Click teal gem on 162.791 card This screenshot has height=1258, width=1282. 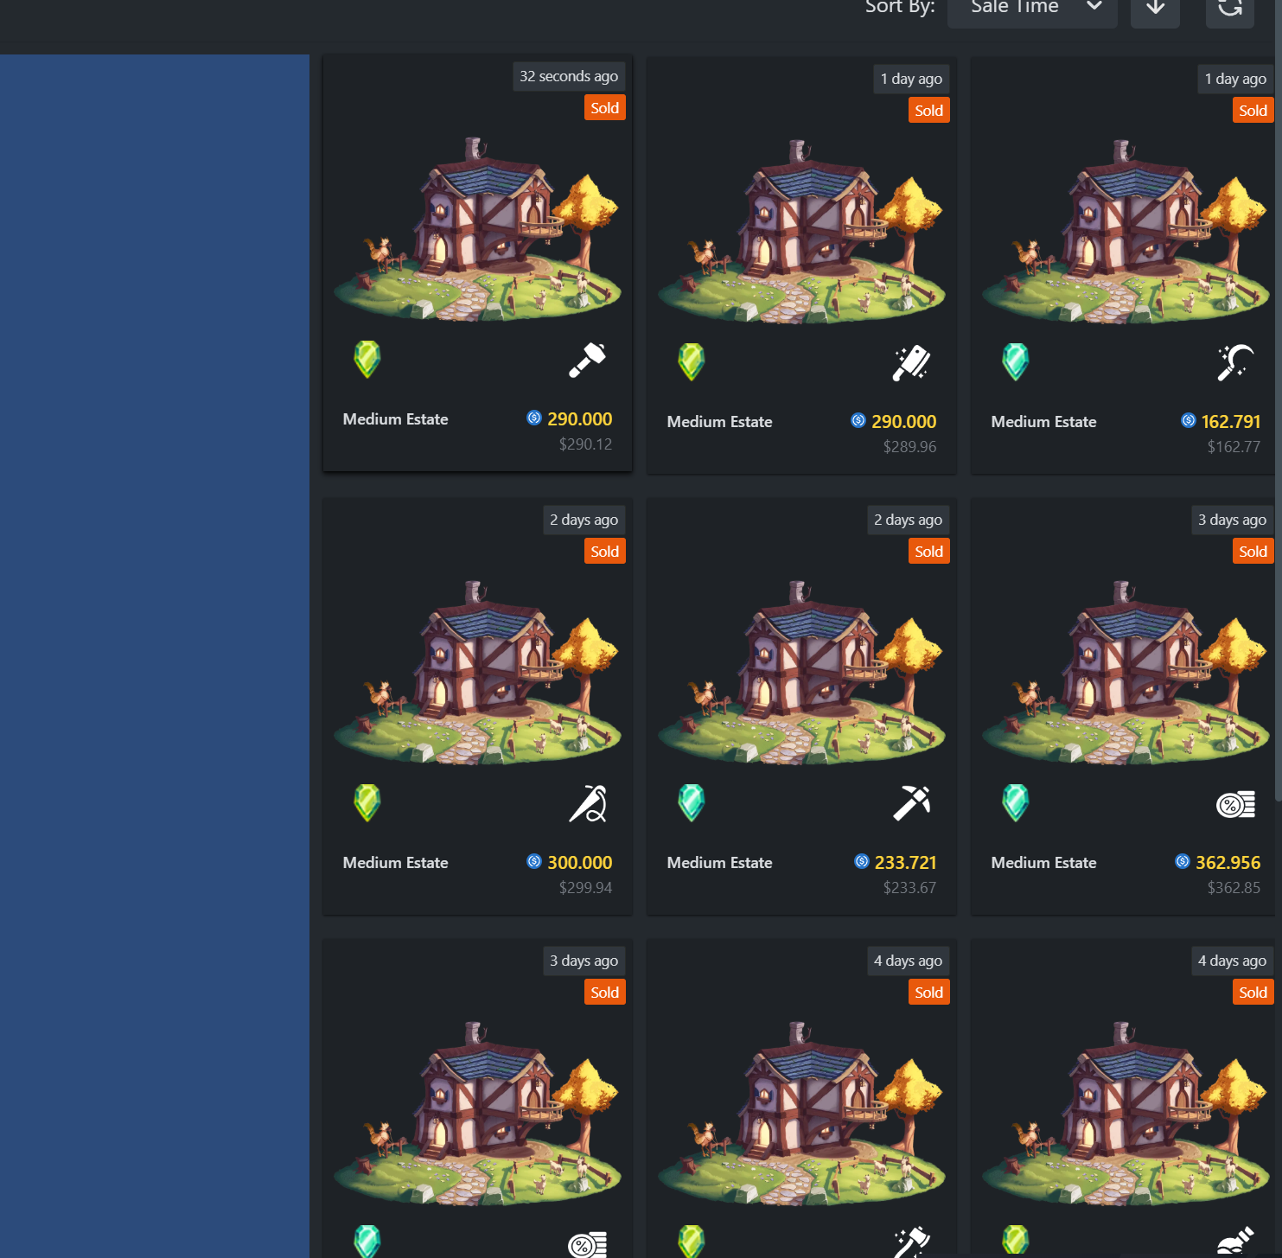(1016, 362)
